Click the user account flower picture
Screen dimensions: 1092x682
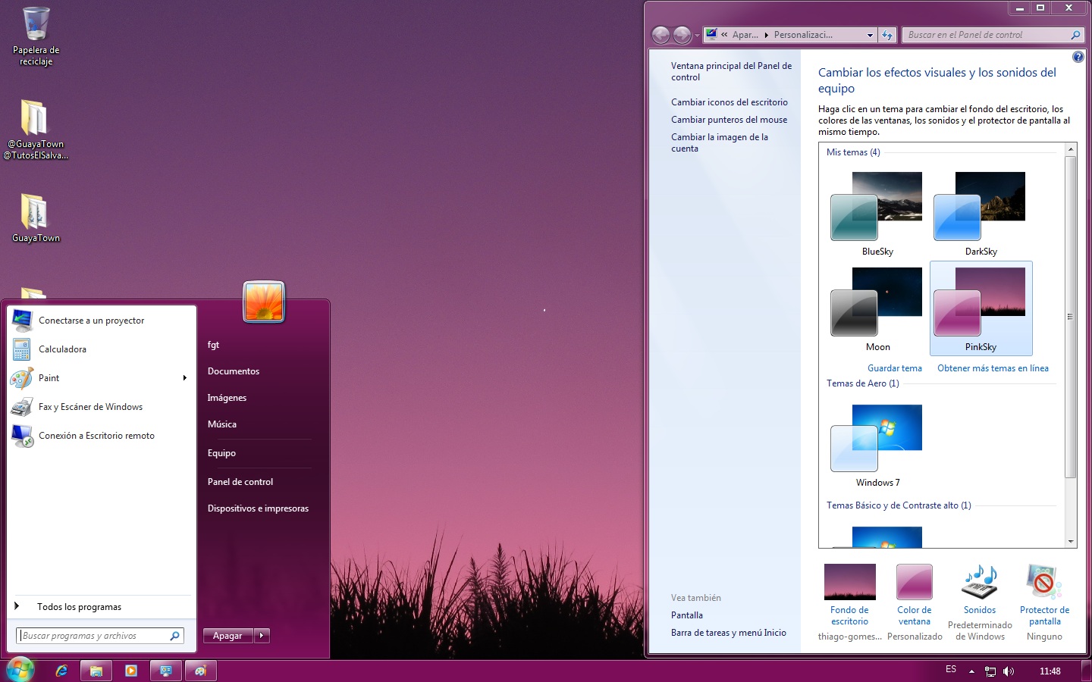(264, 302)
